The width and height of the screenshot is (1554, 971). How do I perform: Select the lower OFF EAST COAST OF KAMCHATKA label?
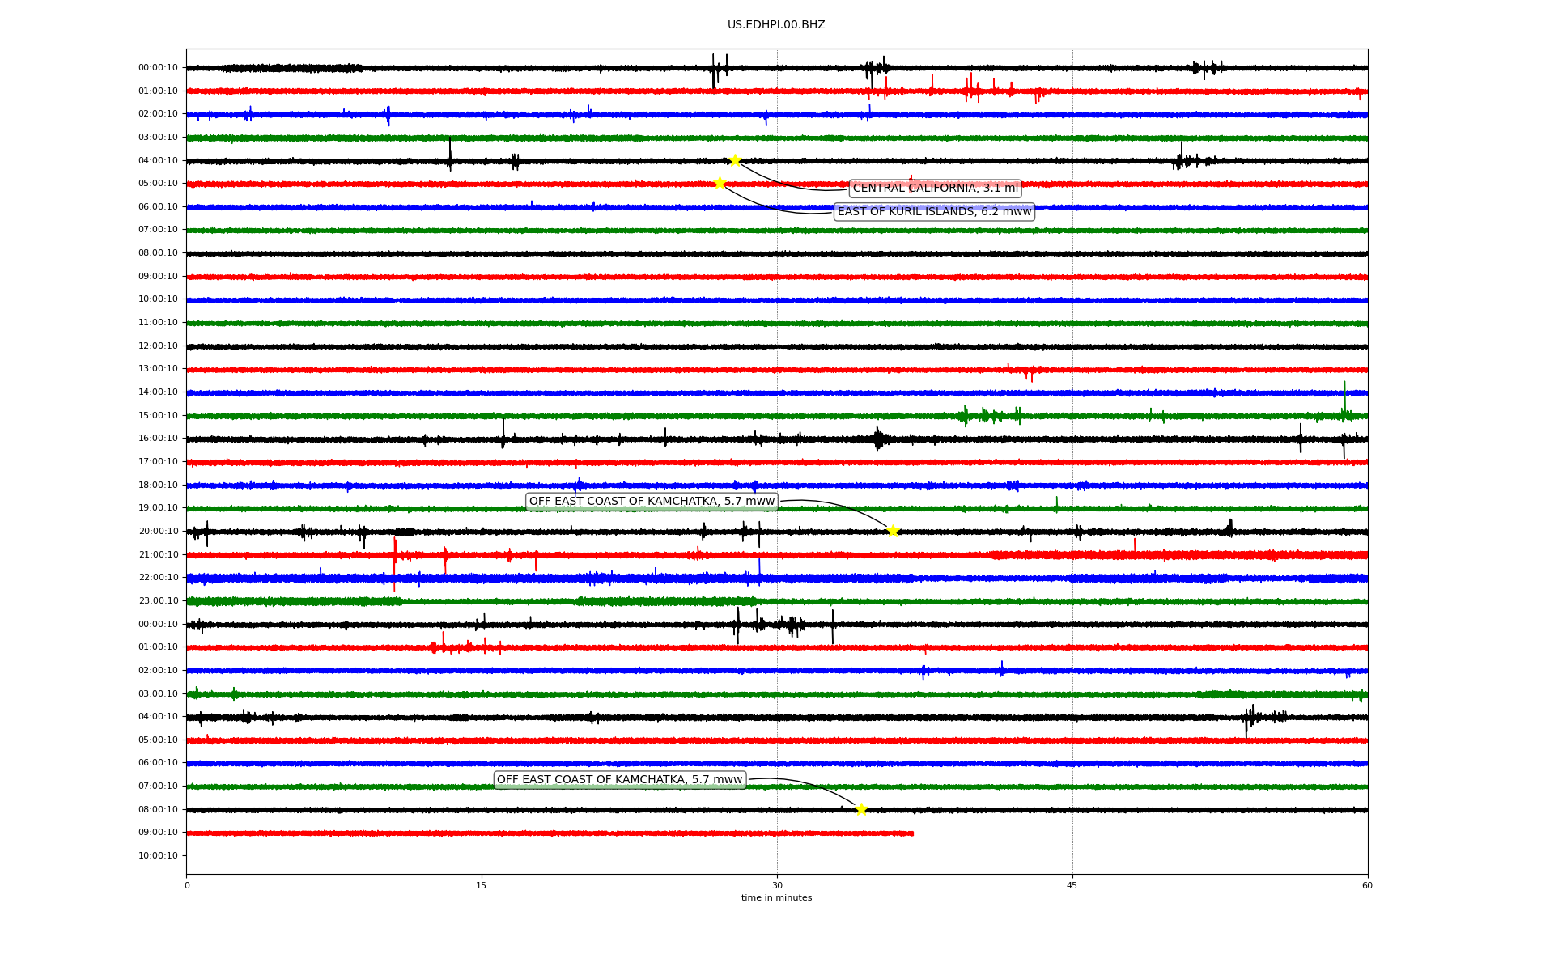pyautogui.click(x=619, y=780)
